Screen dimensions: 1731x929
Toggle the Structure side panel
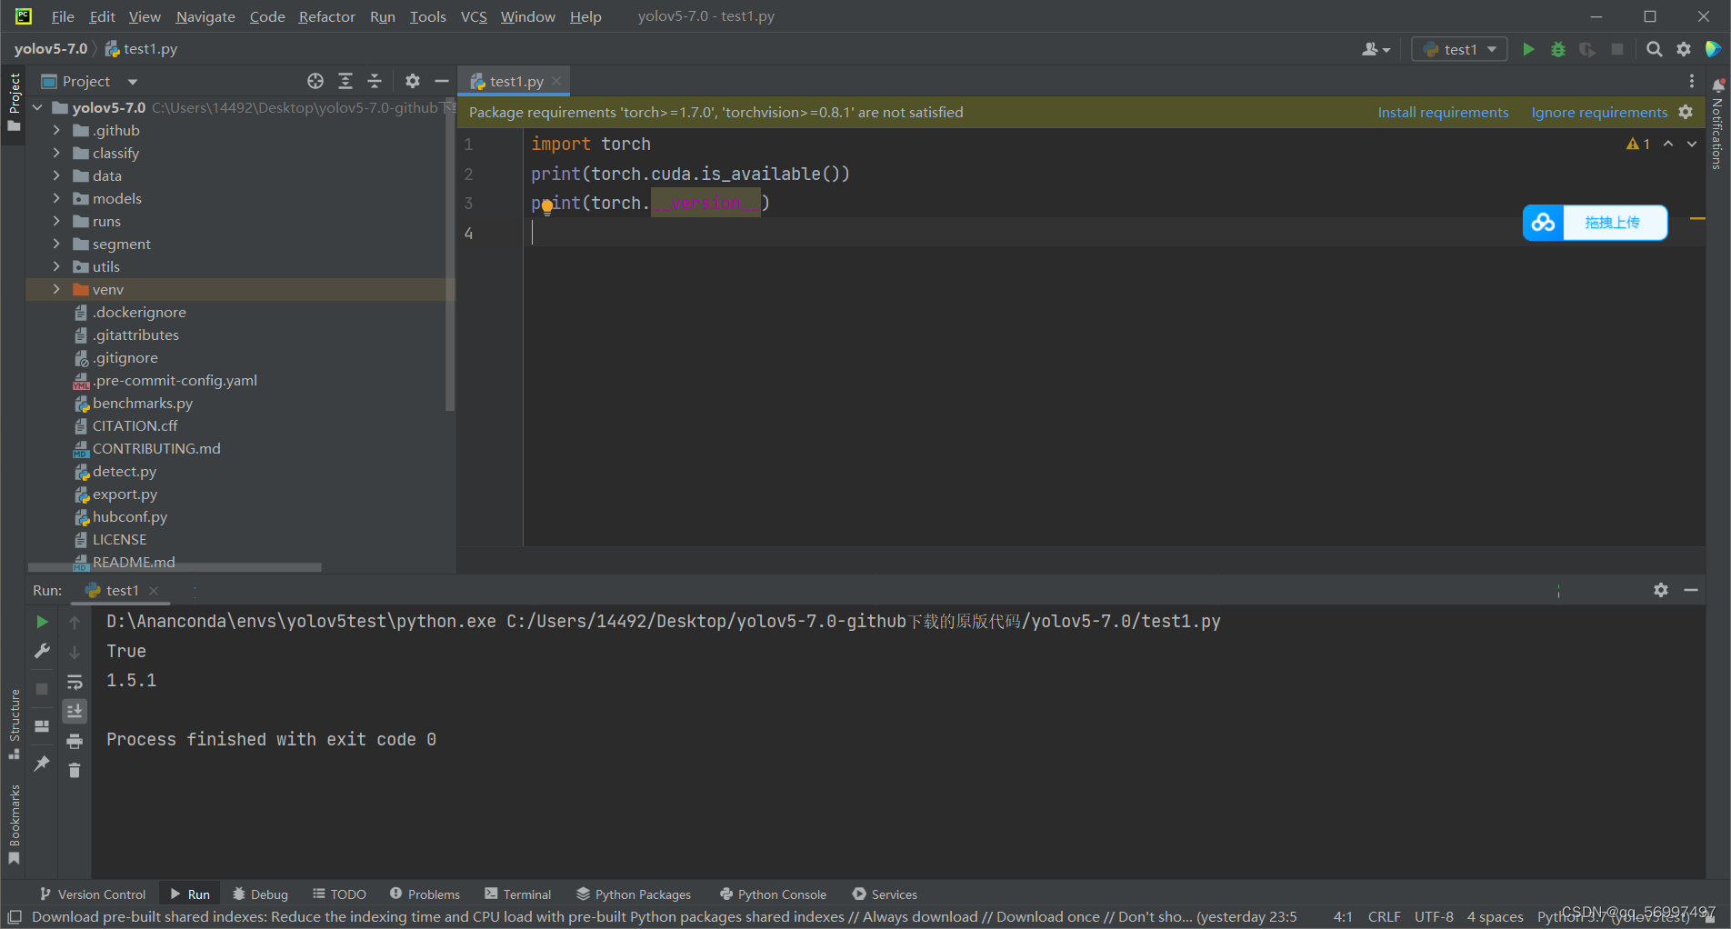15,724
